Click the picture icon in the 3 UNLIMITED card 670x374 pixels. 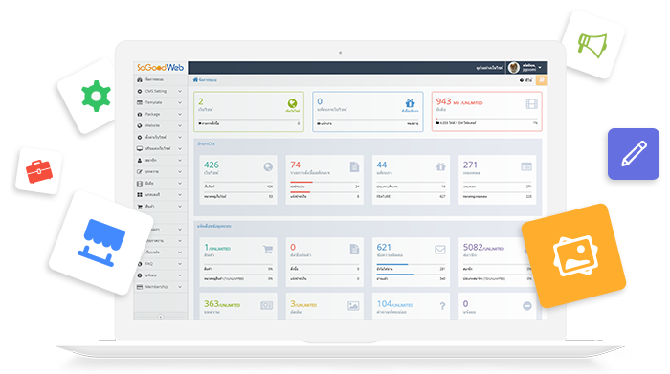pyautogui.click(x=353, y=306)
